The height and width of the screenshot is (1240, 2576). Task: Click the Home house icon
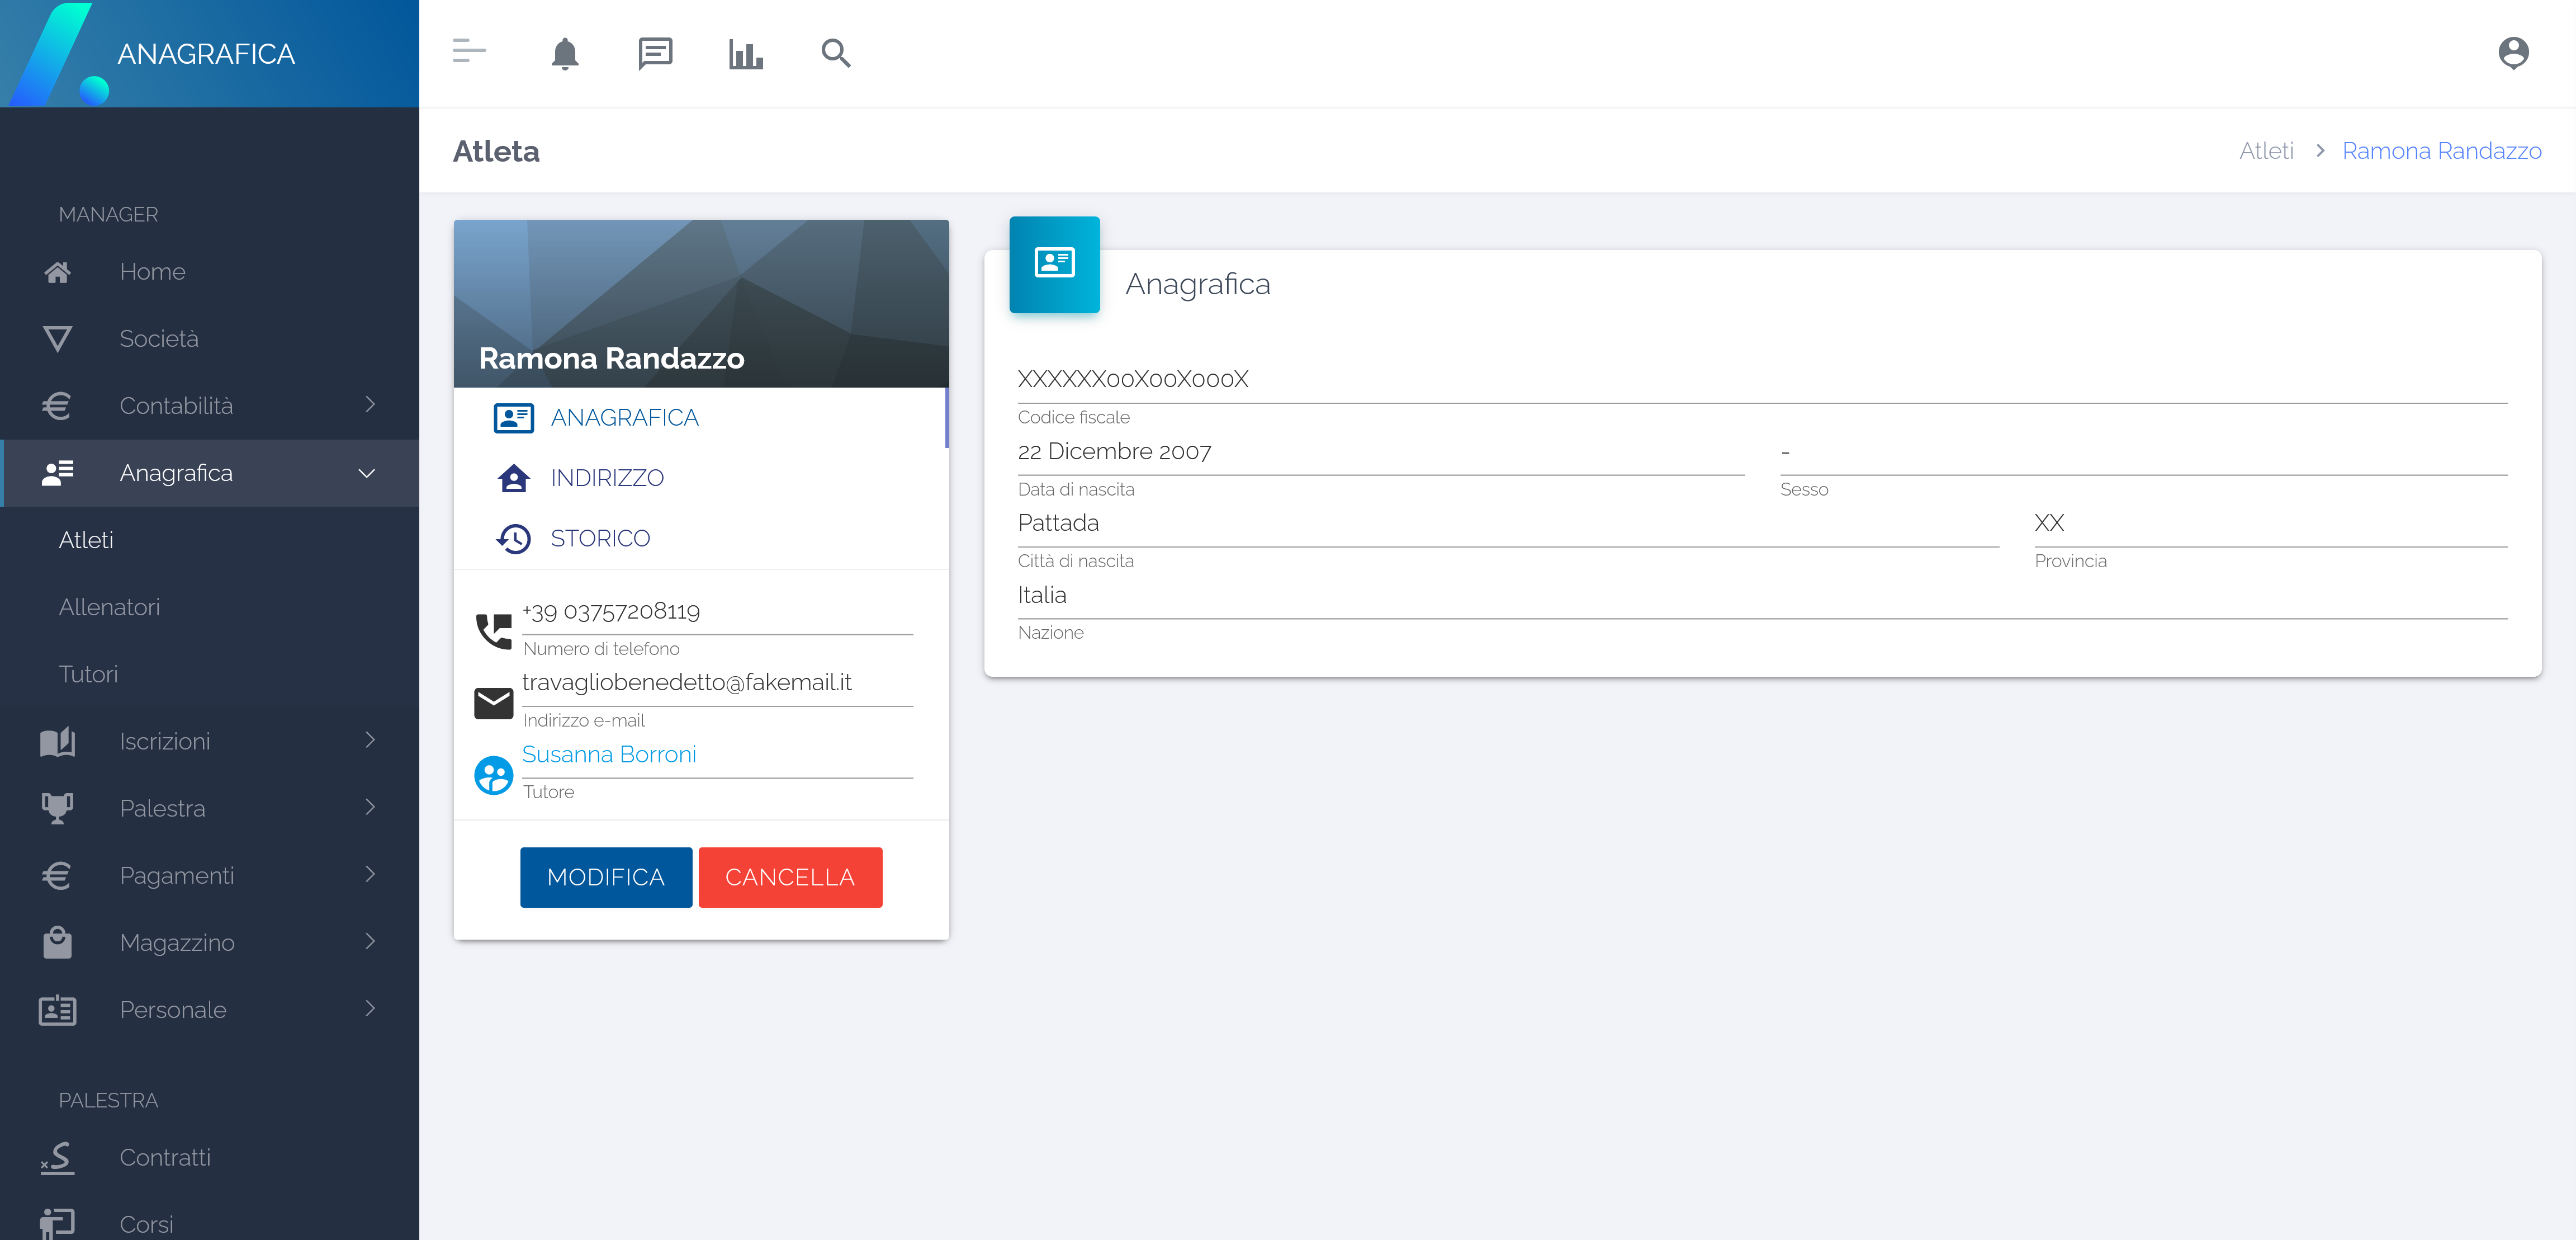coord(58,272)
